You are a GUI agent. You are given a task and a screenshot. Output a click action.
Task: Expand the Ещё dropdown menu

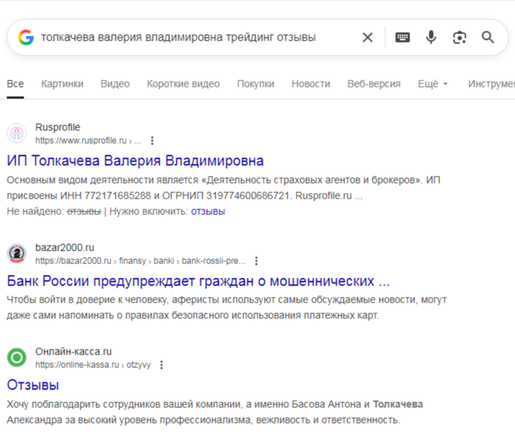pyautogui.click(x=432, y=84)
